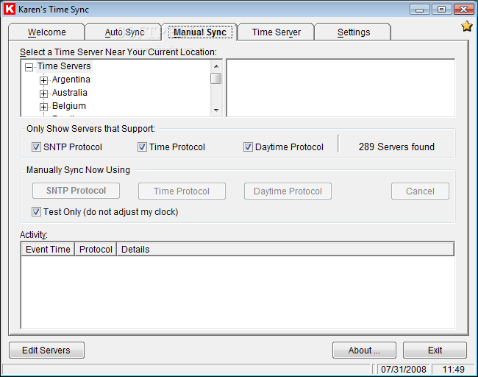Click the empty server details pane
The width and height of the screenshot is (478, 377).
[340, 88]
